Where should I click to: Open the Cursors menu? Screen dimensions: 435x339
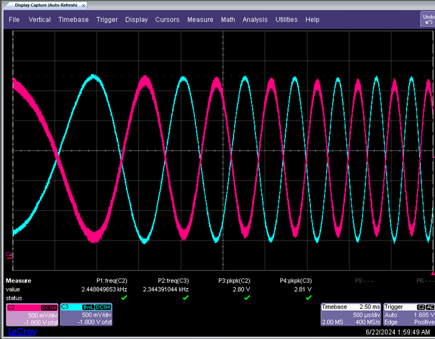point(167,20)
